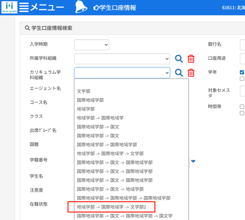
Task: Pick 国際地域学部 -> 国文 -> 地域学部 option
Action: pos(110,189)
